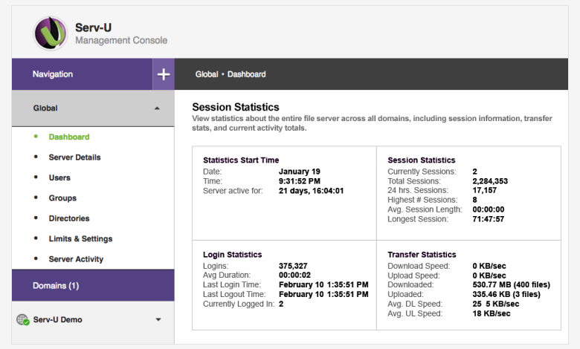
Task: Expand the Domains (1) section
Action: tap(56, 285)
